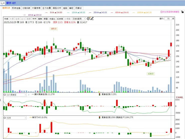Click the 買賣超(張)1066 legend icon
This screenshot has height=139, width=185.
pyautogui.click(x=99, y=117)
